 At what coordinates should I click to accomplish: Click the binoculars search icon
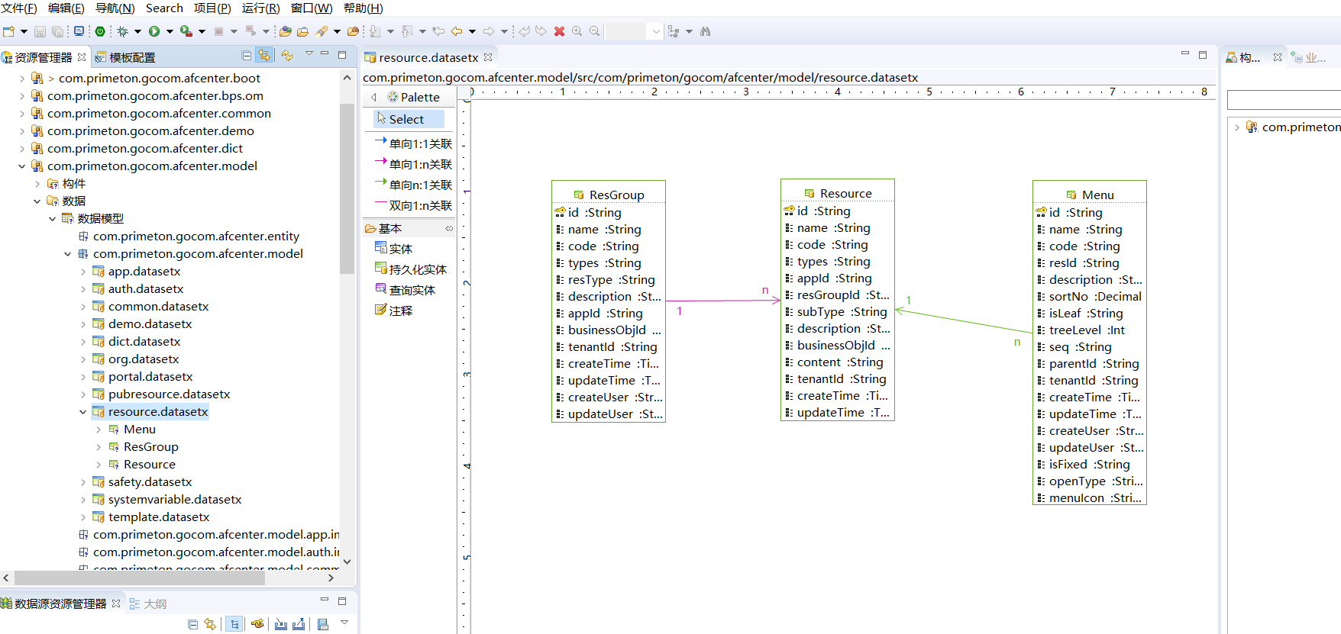(x=705, y=31)
